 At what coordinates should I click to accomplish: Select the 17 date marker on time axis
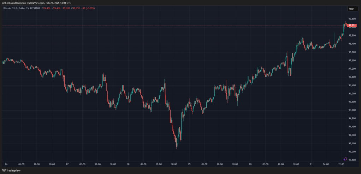click(x=67, y=164)
